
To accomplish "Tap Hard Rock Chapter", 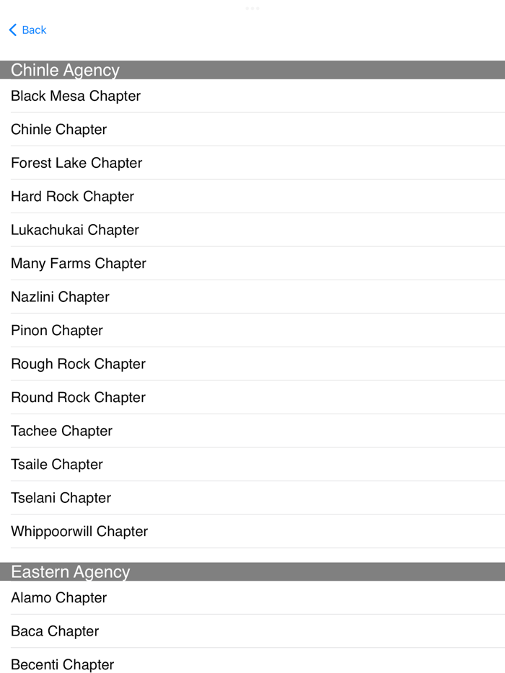I will 72,196.
